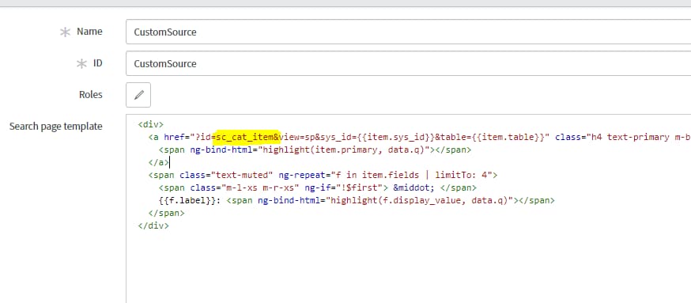Click the Roles edit pencil icon
Image resolution: width=691 pixels, height=303 pixels.
click(138, 95)
